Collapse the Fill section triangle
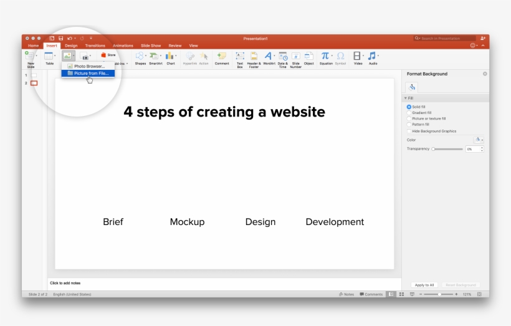The image size is (511, 326). coord(406,98)
